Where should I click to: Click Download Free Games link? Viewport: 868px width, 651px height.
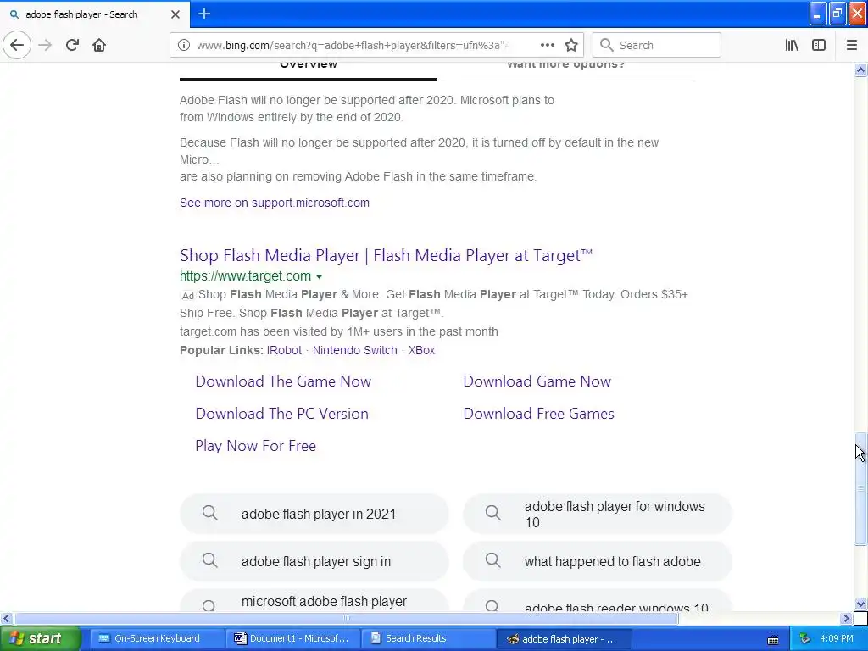coord(538,414)
